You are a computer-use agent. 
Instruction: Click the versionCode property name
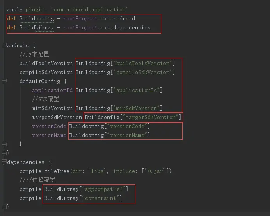pos(49,127)
